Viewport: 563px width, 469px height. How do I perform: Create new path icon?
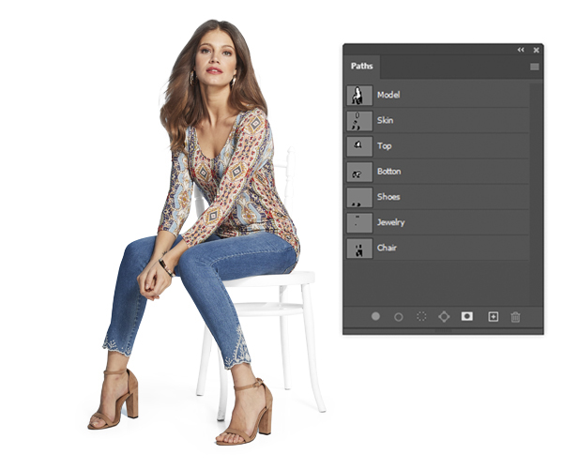pos(493,316)
